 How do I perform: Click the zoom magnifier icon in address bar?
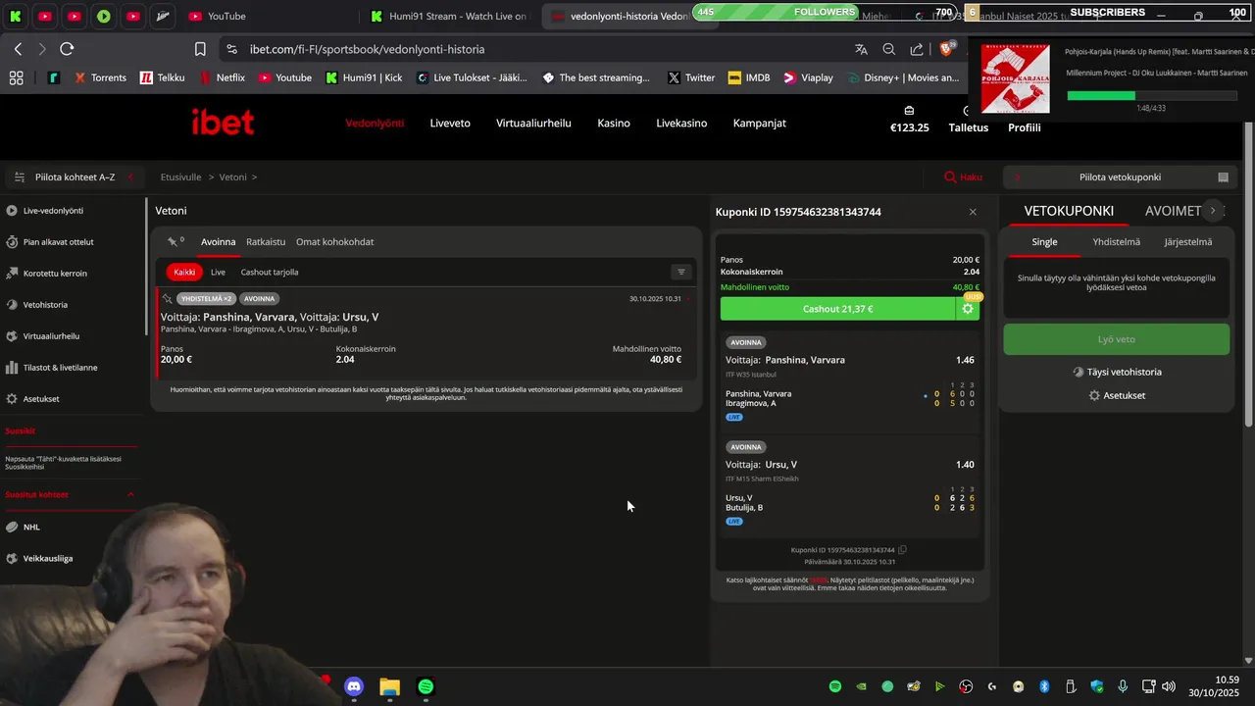coord(888,49)
